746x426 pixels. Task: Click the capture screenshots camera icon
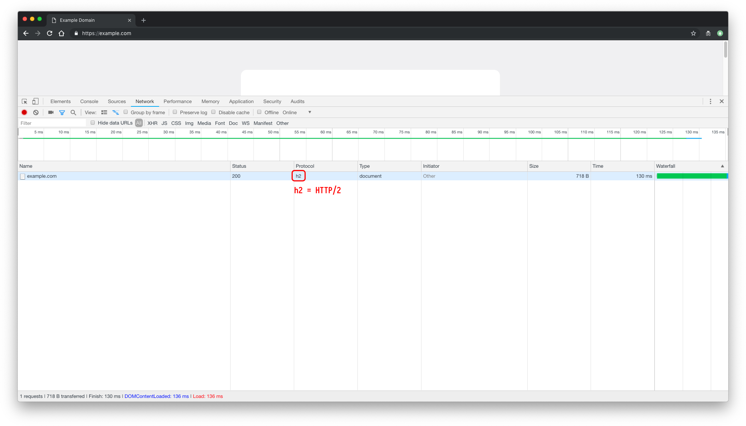[51, 112]
